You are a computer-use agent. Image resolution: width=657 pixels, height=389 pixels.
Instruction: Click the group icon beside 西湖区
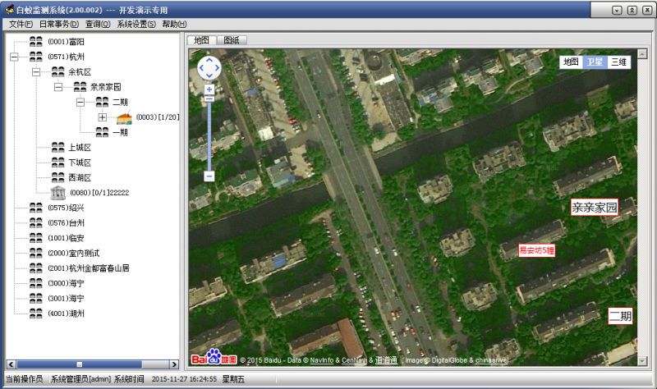click(57, 177)
